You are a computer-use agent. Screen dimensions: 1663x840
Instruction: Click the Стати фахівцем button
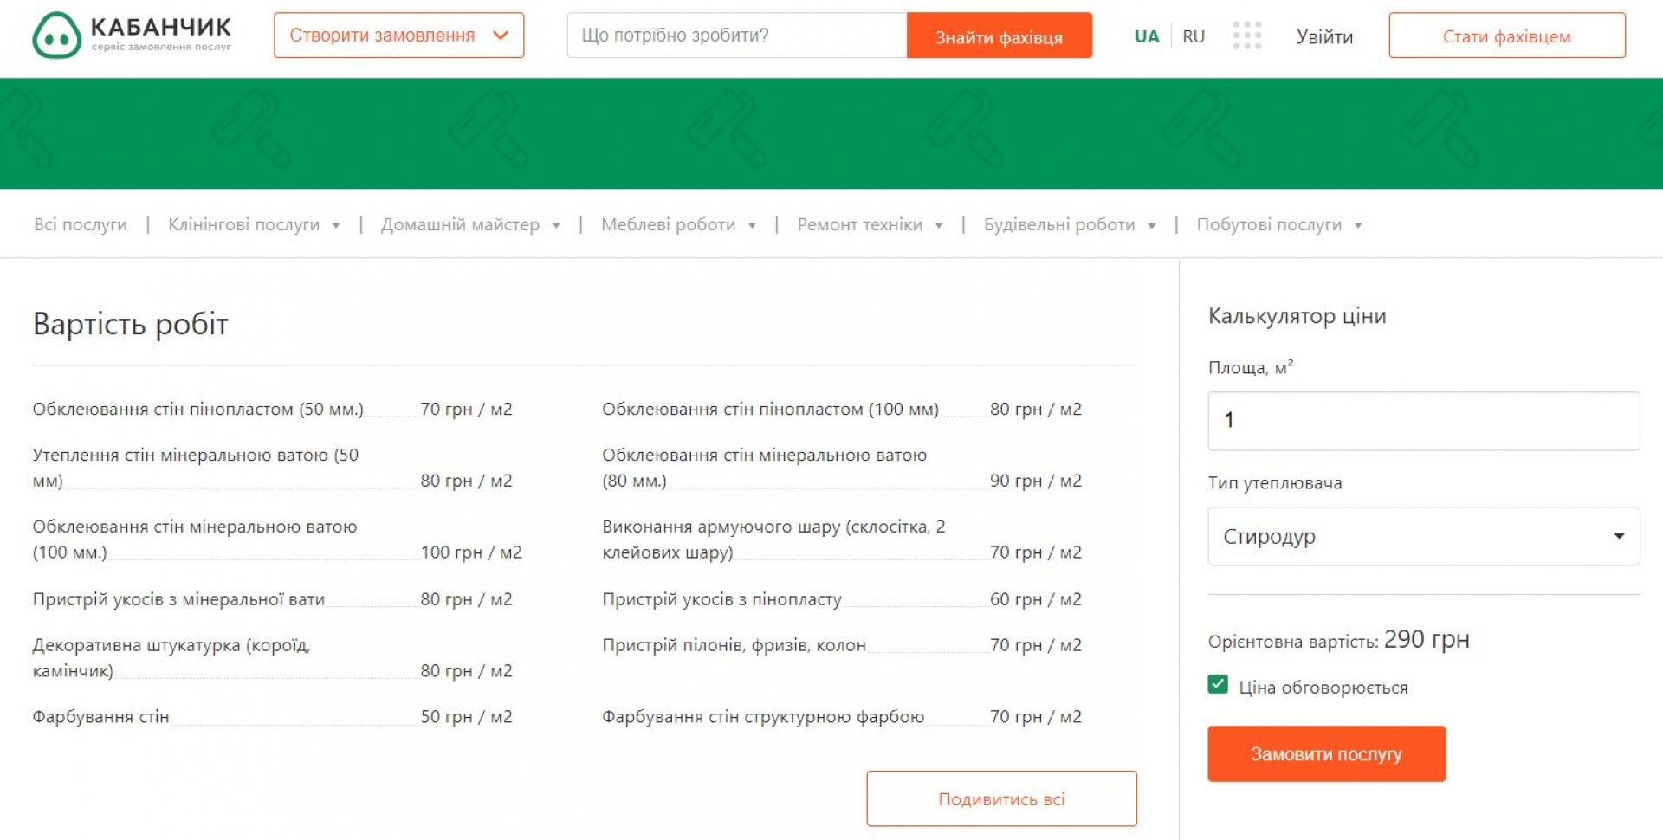pos(1506,36)
